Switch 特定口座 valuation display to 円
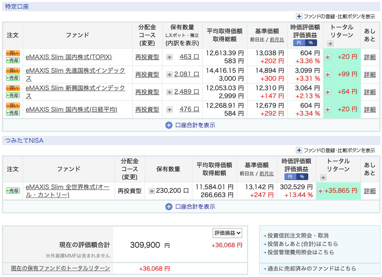Viewport: 382px width, 277px height. pos(299,43)
